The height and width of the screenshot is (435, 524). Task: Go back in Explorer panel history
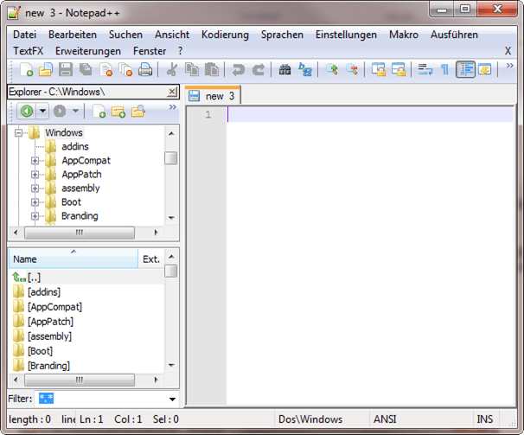(x=27, y=111)
